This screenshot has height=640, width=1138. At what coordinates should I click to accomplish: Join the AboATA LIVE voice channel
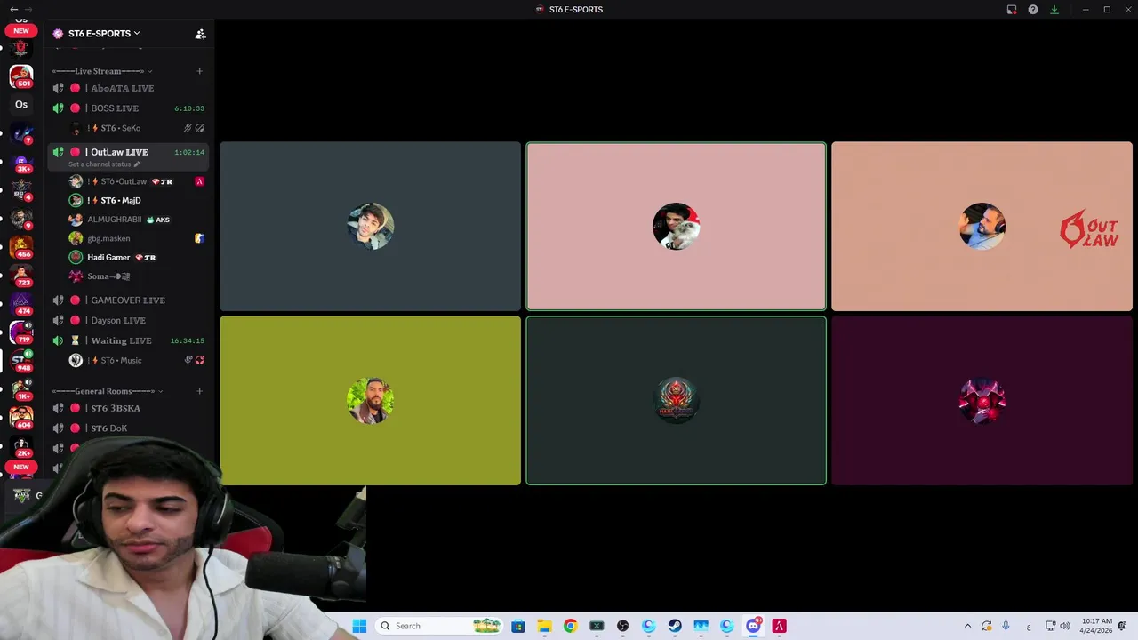pyautogui.click(x=128, y=88)
